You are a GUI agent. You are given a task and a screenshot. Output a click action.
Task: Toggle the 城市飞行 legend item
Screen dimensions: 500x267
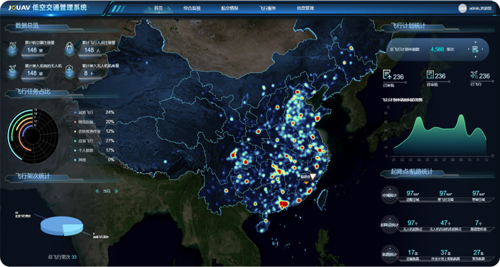pos(87,112)
